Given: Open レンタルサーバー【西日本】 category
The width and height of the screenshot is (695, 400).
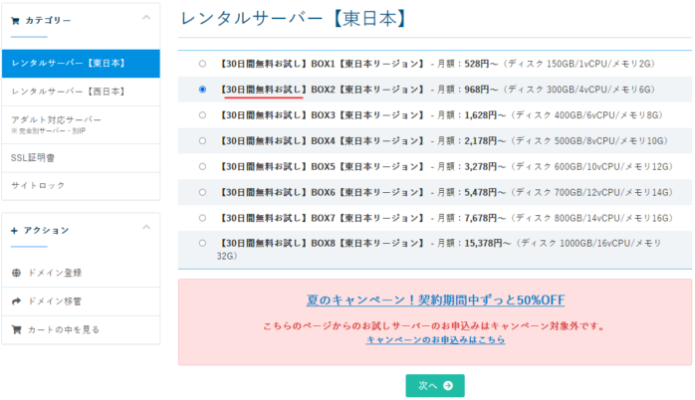Looking at the screenshot, I should pyautogui.click(x=68, y=92).
